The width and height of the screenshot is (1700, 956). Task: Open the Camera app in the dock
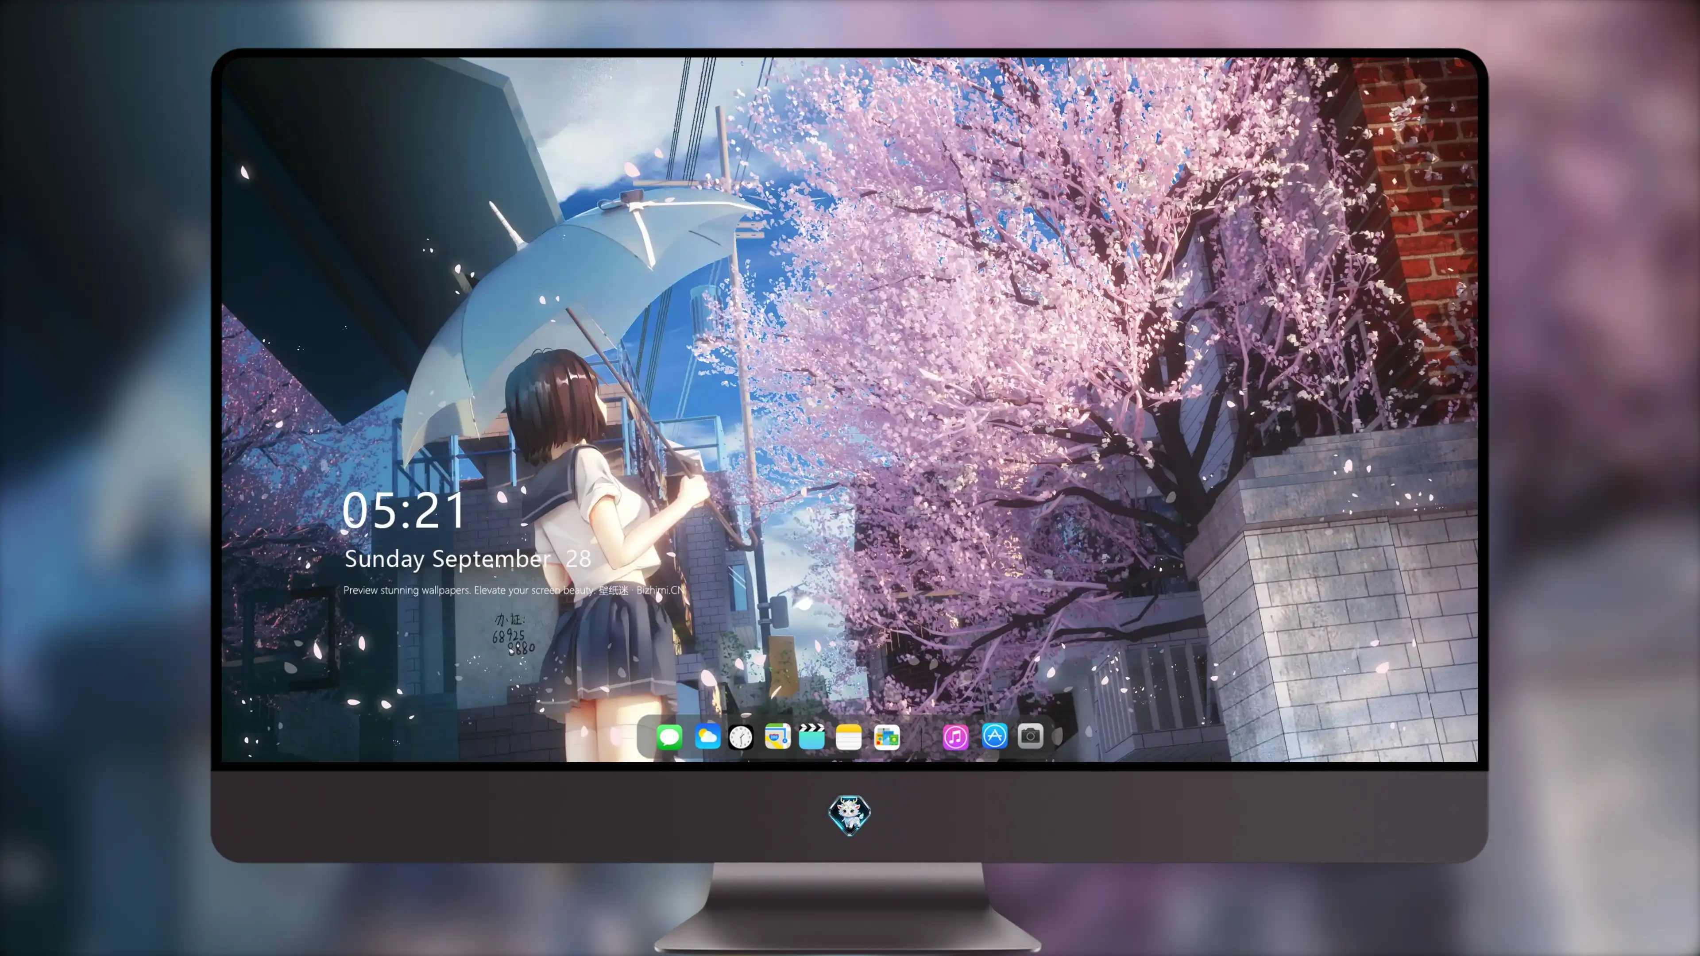point(1030,736)
